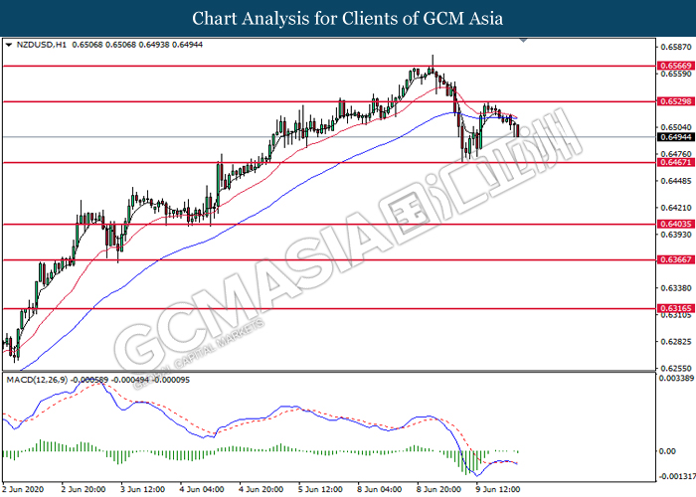The image size is (696, 497).
Task: Click the 0.63380 price axis value
Action: pos(676,288)
